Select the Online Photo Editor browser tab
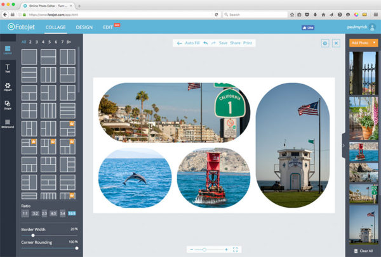The height and width of the screenshot is (257, 381). (48, 6)
